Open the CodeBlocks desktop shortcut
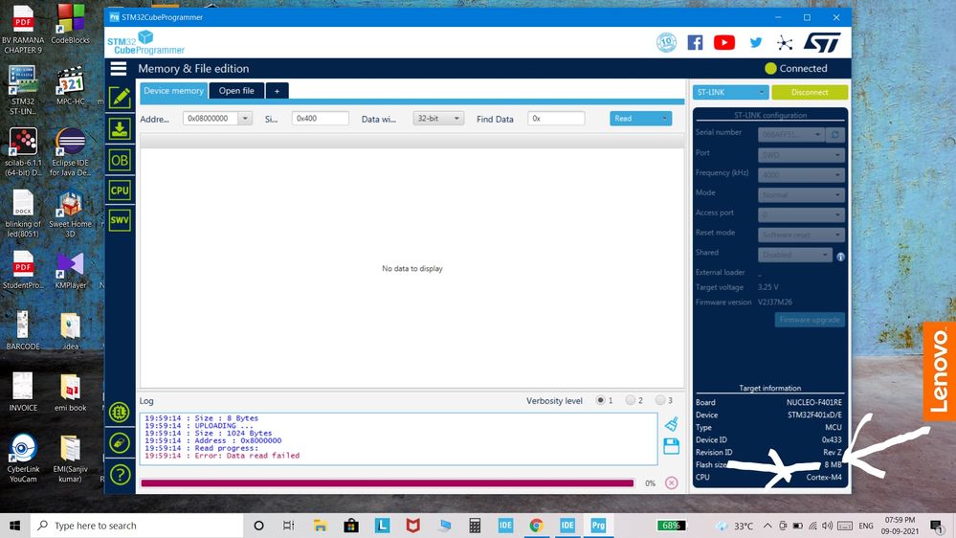 click(70, 24)
